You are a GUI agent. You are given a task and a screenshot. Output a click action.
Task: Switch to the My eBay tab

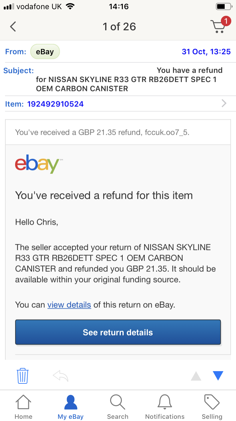point(70,407)
